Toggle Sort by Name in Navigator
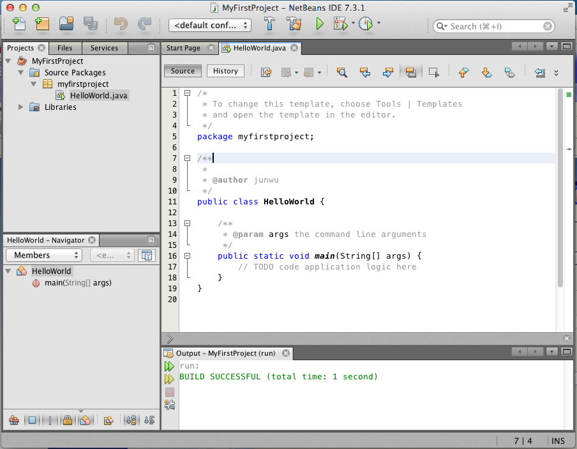The height and width of the screenshot is (449, 577). [131, 420]
